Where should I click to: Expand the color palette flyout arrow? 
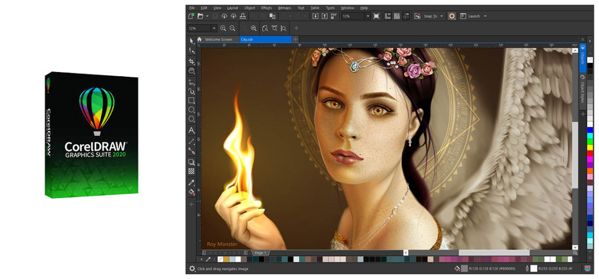(203, 259)
